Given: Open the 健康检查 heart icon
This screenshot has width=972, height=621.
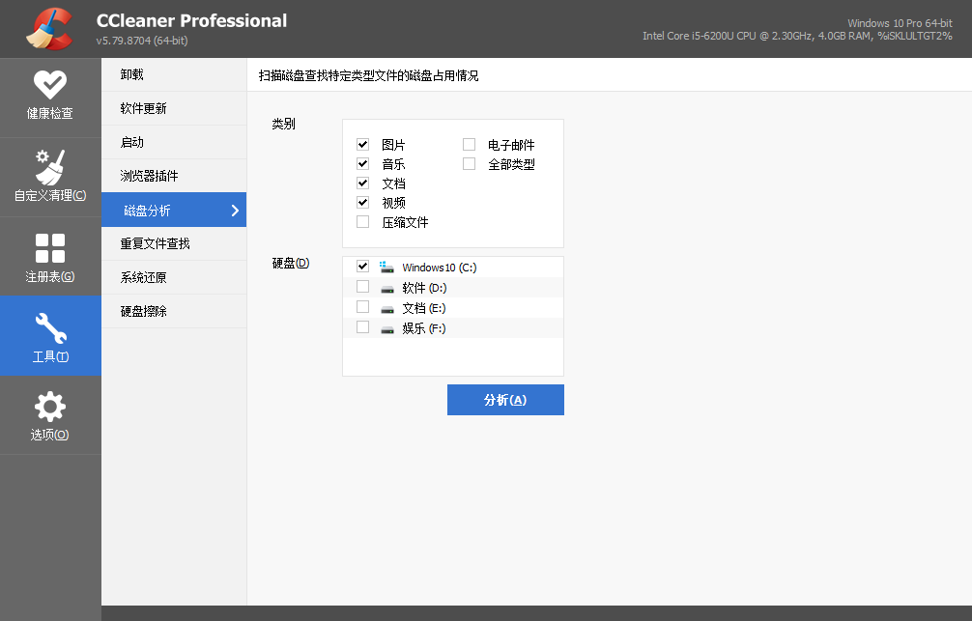Looking at the screenshot, I should click(50, 84).
